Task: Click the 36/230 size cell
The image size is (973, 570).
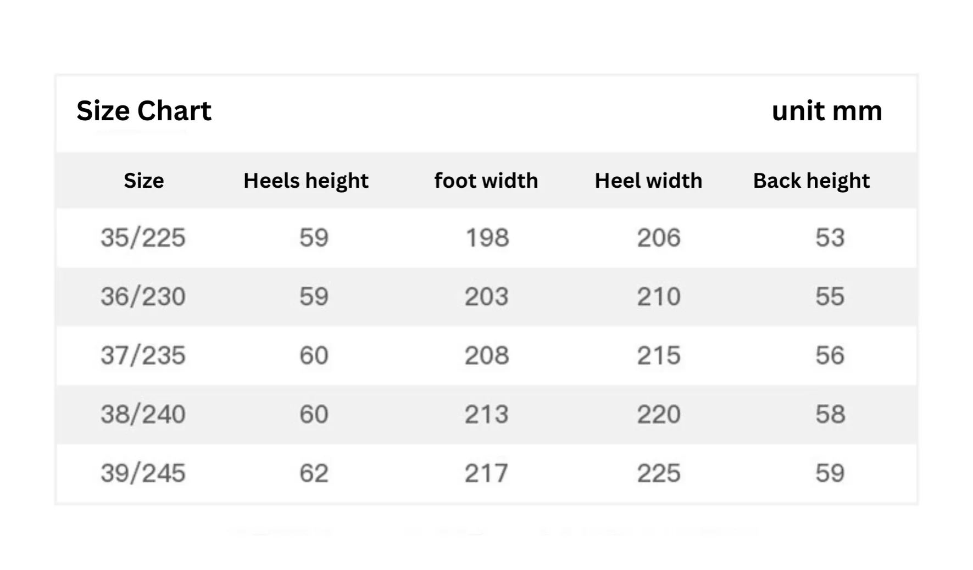Action: pyautogui.click(x=143, y=297)
